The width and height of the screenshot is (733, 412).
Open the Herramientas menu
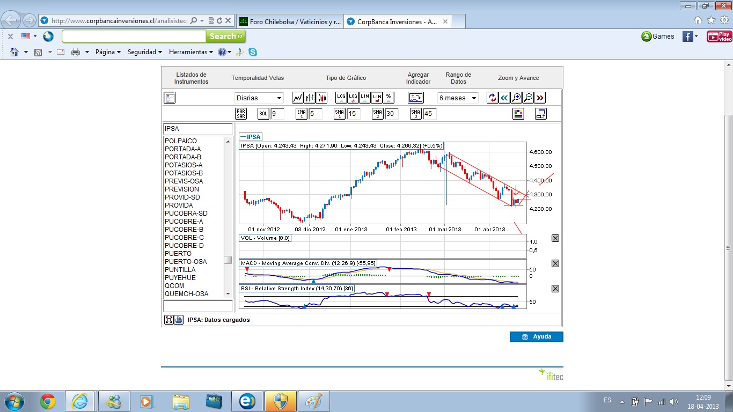coord(190,52)
